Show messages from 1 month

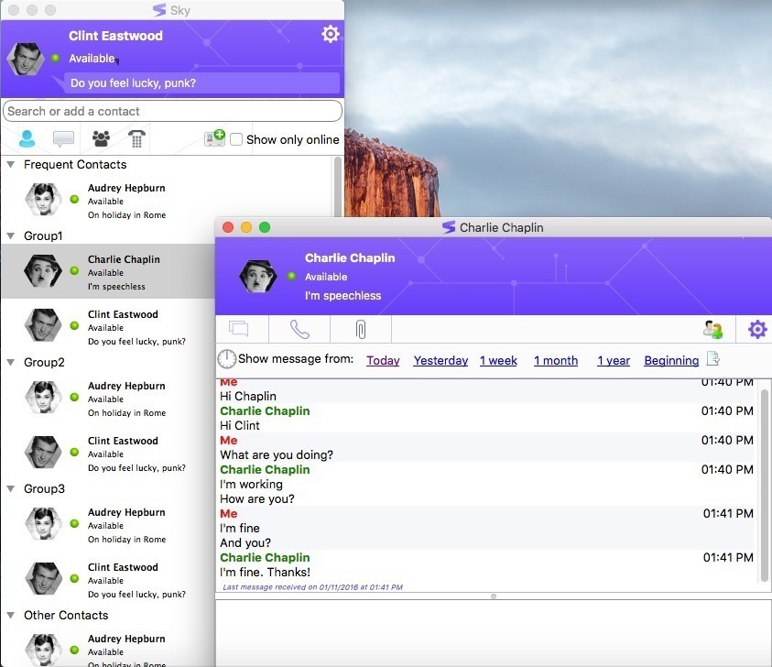[x=556, y=361]
